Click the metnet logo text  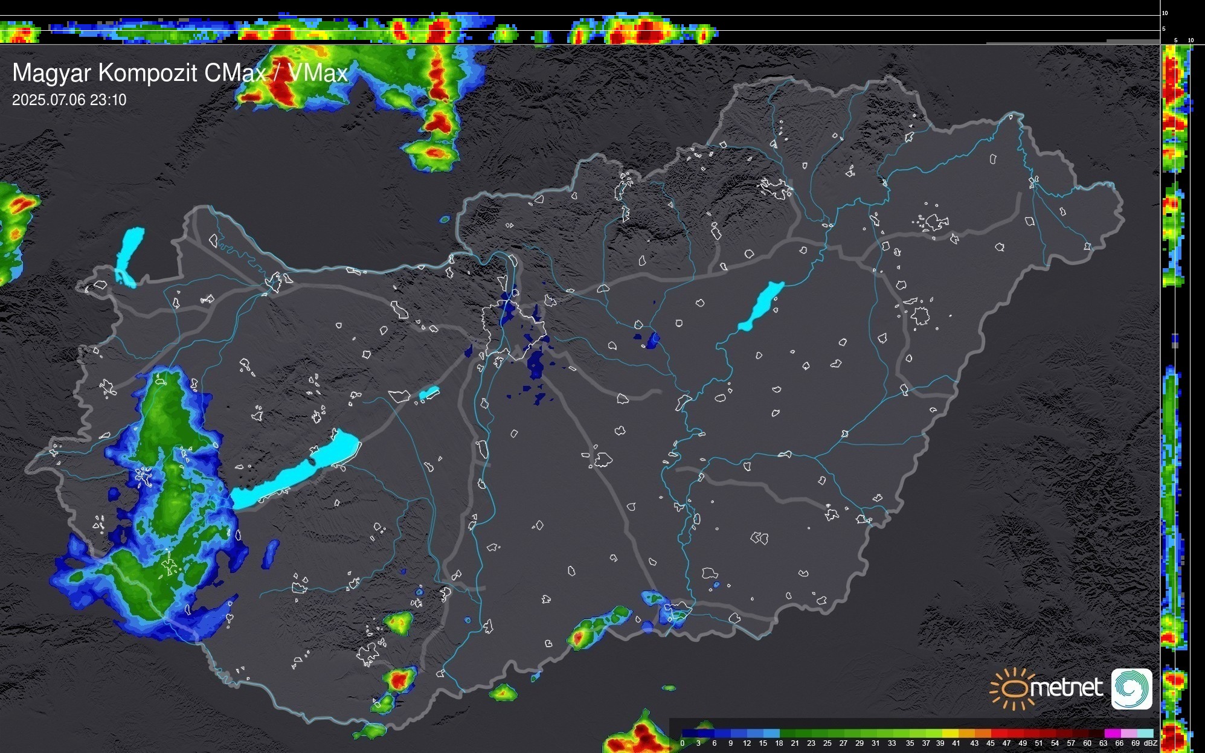(x=1066, y=688)
